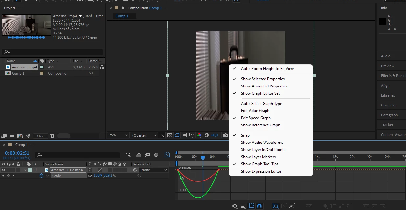Image resolution: width=406 pixels, height=210 pixels.
Task: Click the layer's teal label color swatch
Action: tap(30, 170)
